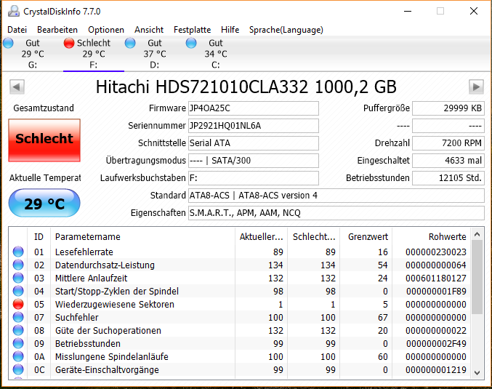Click Hitachi HDS721010CLA332 disk title
Screen dimensions: 492x389
point(246,87)
